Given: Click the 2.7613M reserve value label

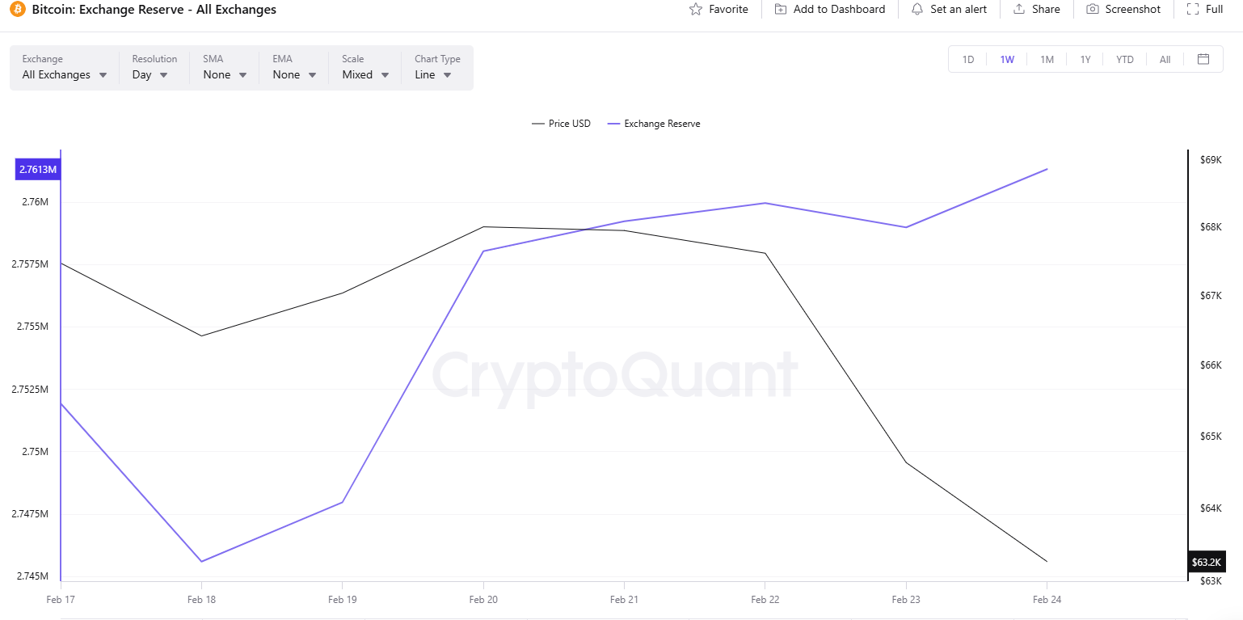Looking at the screenshot, I should click(x=37, y=169).
